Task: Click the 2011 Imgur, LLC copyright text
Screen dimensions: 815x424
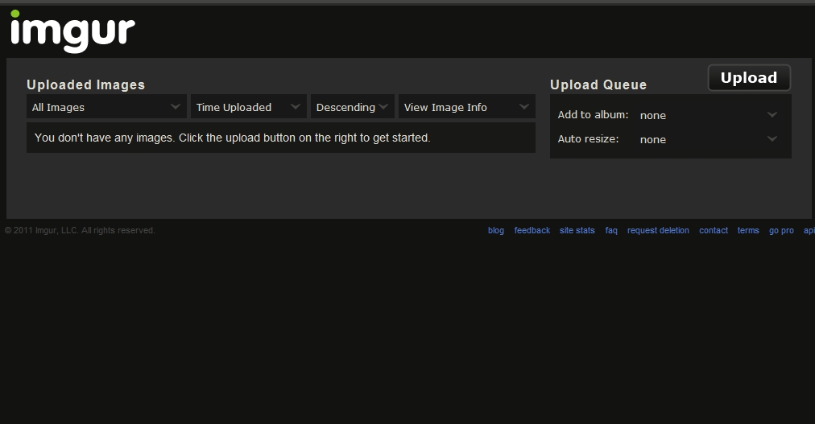Action: pyautogui.click(x=80, y=230)
